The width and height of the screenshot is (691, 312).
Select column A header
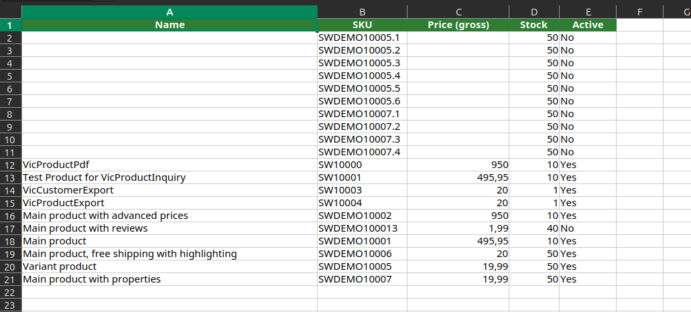click(170, 12)
